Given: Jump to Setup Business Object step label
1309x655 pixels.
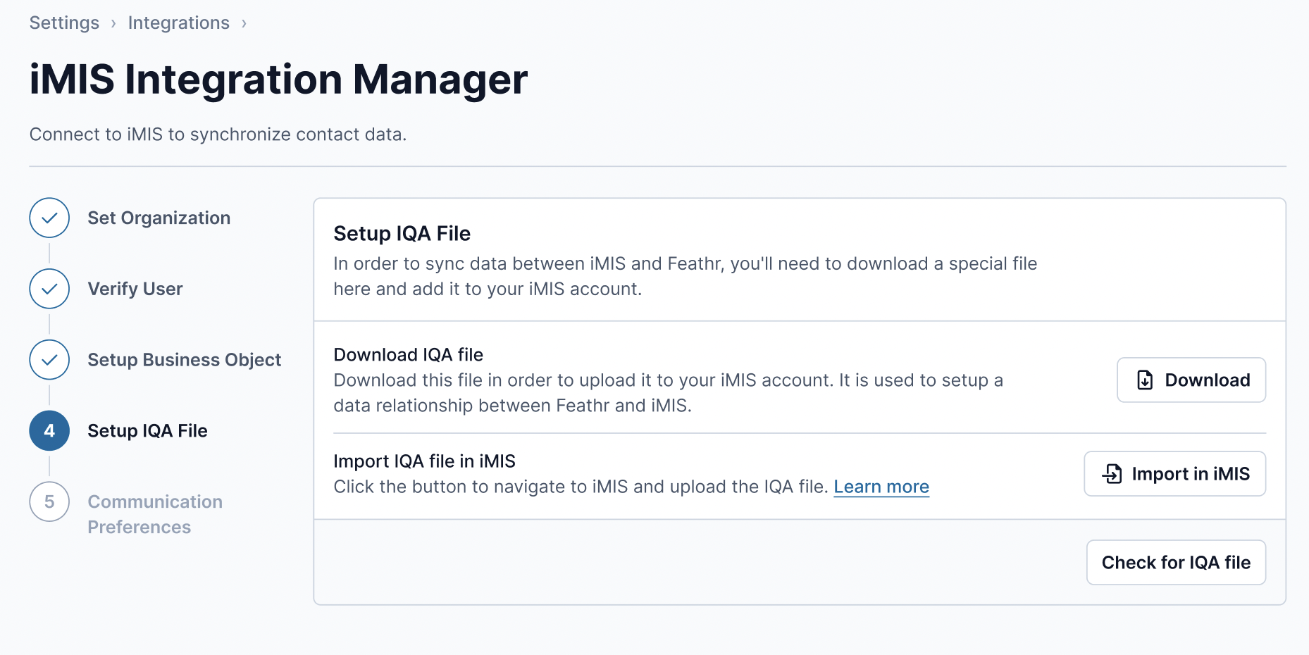Looking at the screenshot, I should [x=184, y=360].
